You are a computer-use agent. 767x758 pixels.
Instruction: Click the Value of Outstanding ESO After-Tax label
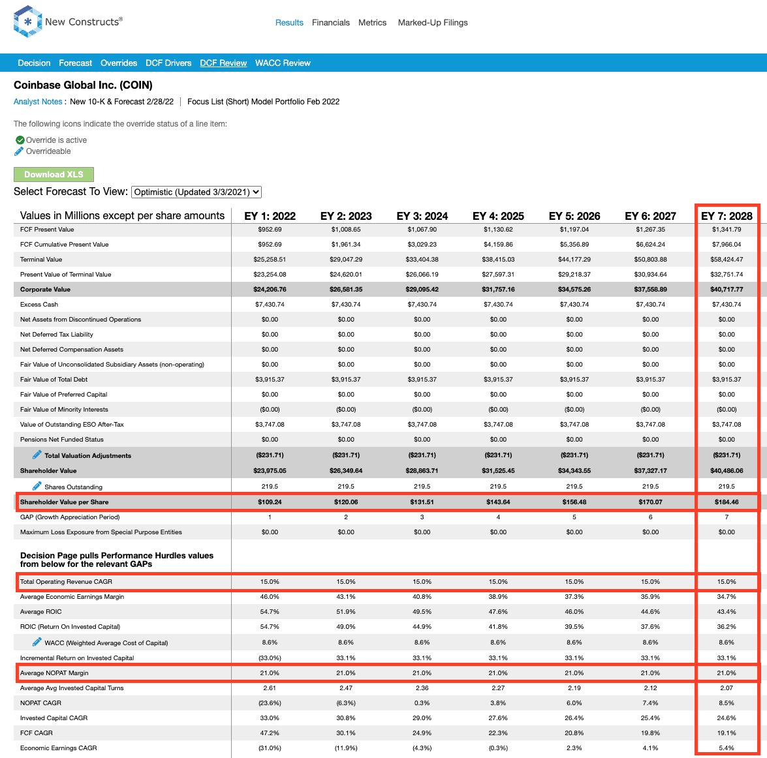(x=72, y=424)
